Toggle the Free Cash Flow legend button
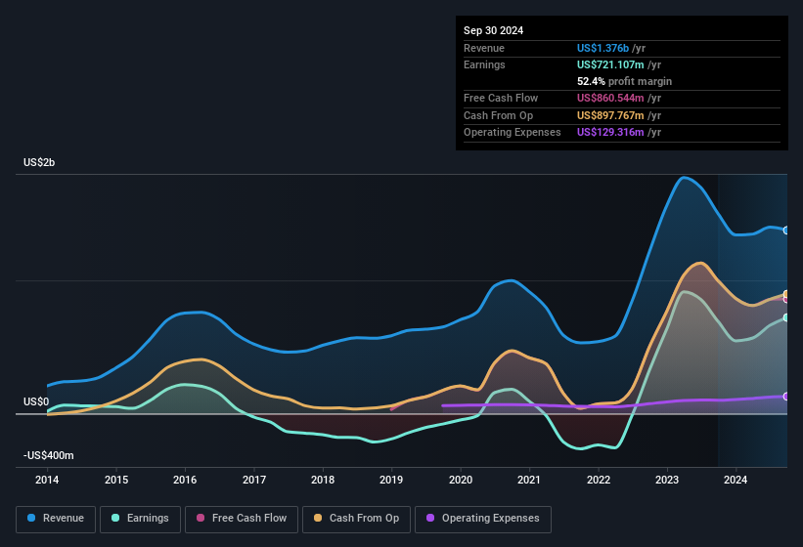 click(242, 520)
